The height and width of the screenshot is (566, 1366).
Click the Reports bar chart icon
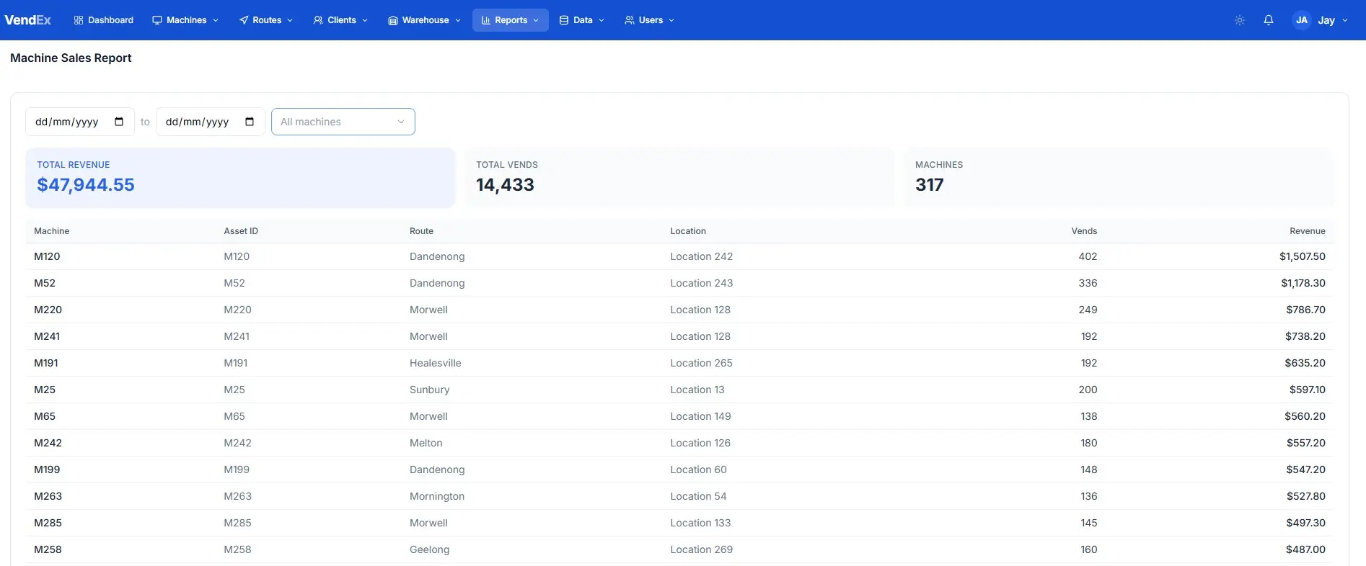pos(486,20)
